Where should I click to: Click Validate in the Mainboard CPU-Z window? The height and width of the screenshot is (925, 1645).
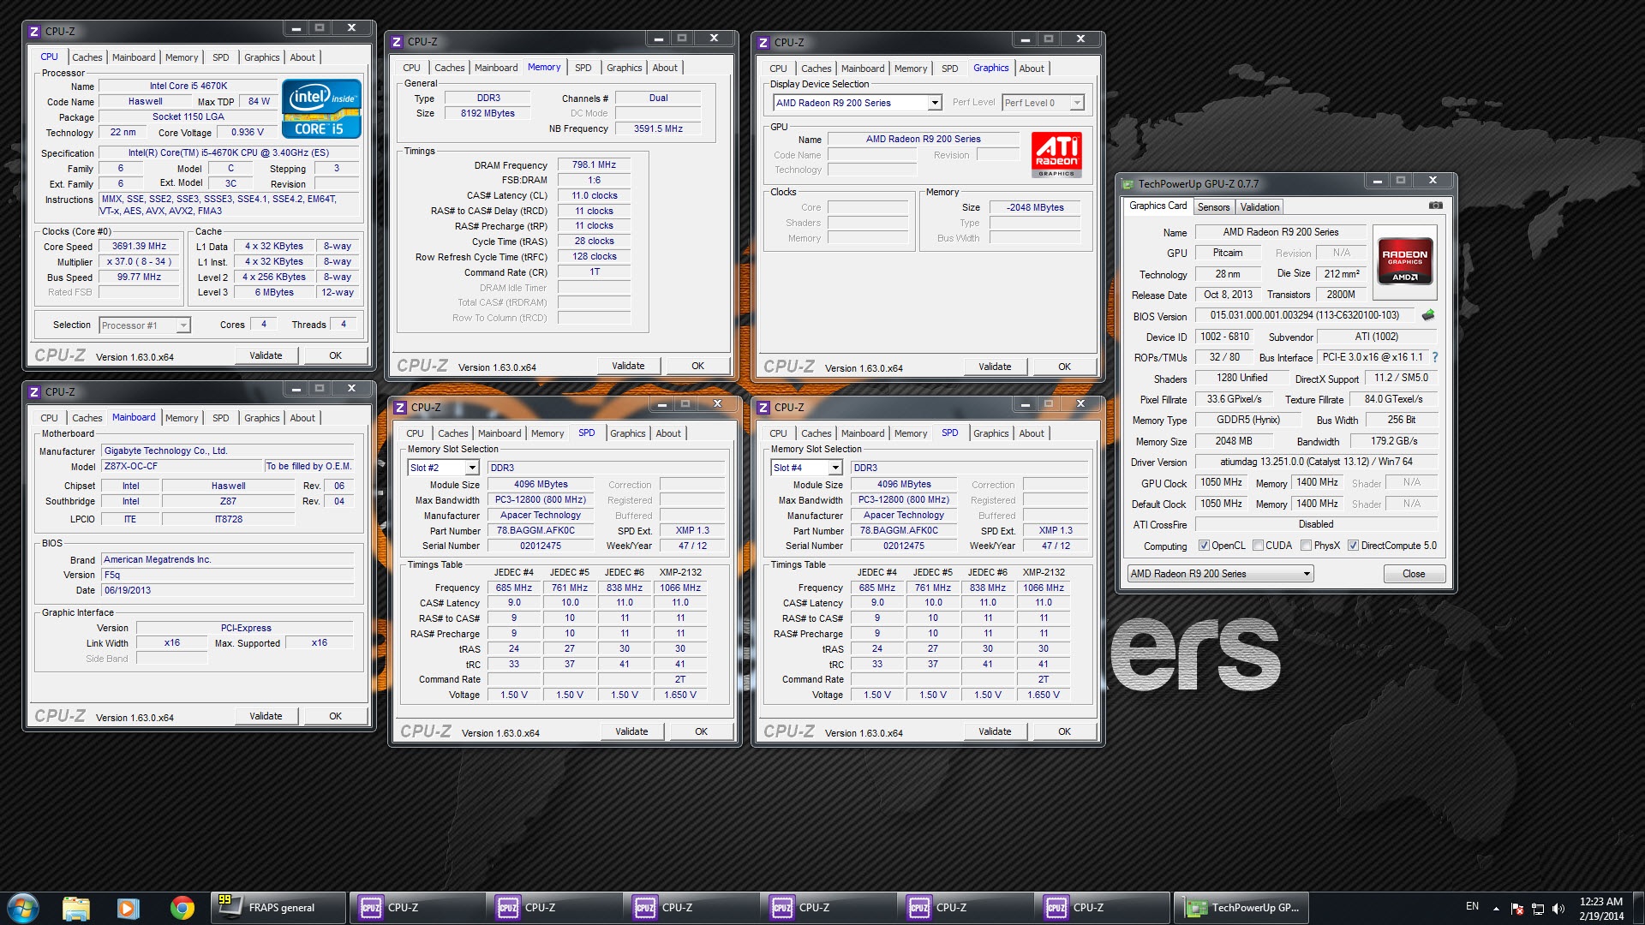(x=266, y=716)
